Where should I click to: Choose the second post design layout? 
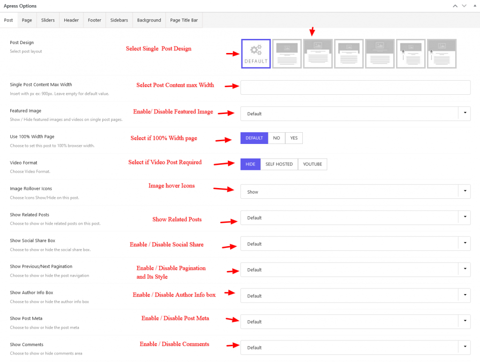286,53
